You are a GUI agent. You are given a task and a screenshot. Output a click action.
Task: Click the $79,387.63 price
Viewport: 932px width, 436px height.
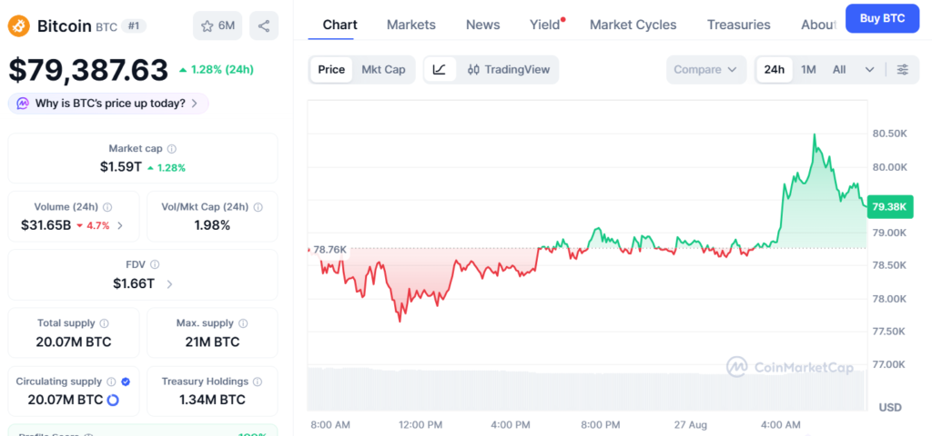click(88, 70)
